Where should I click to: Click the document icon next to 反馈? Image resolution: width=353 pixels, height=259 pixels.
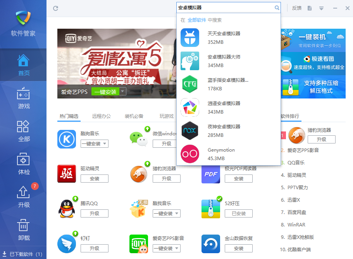[310, 8]
